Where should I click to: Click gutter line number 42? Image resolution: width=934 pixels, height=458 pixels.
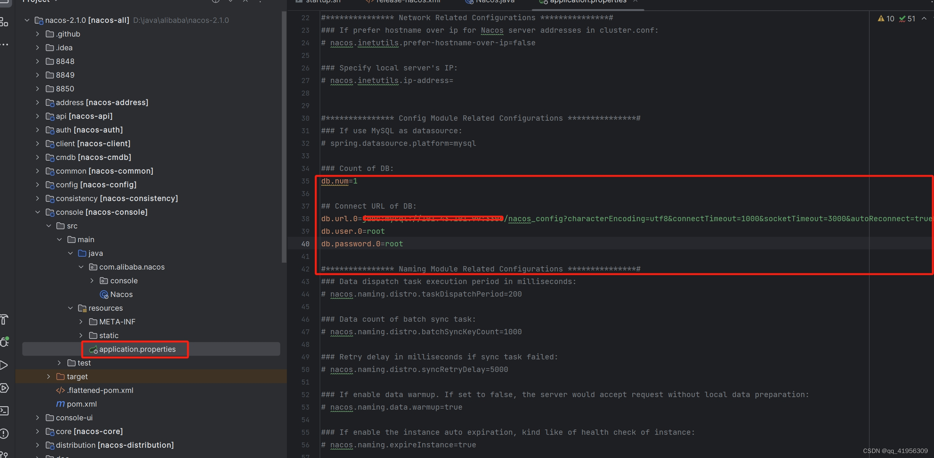[x=305, y=269]
